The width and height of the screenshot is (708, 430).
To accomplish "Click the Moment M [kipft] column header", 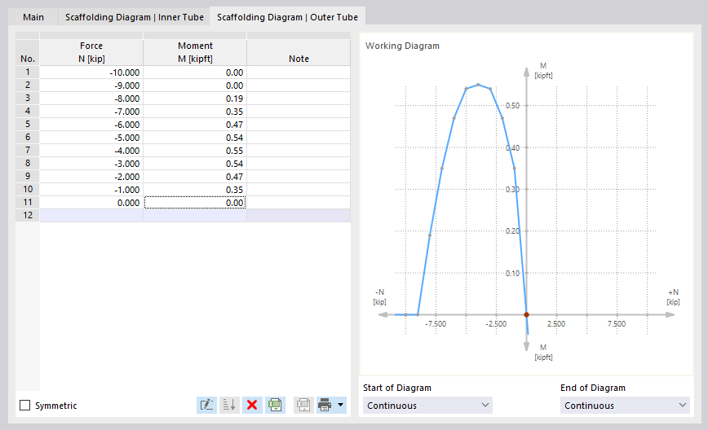I will pos(195,52).
